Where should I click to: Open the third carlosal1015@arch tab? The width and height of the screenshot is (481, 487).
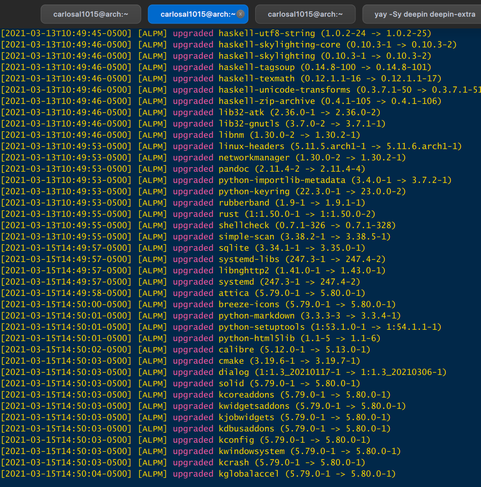point(305,14)
